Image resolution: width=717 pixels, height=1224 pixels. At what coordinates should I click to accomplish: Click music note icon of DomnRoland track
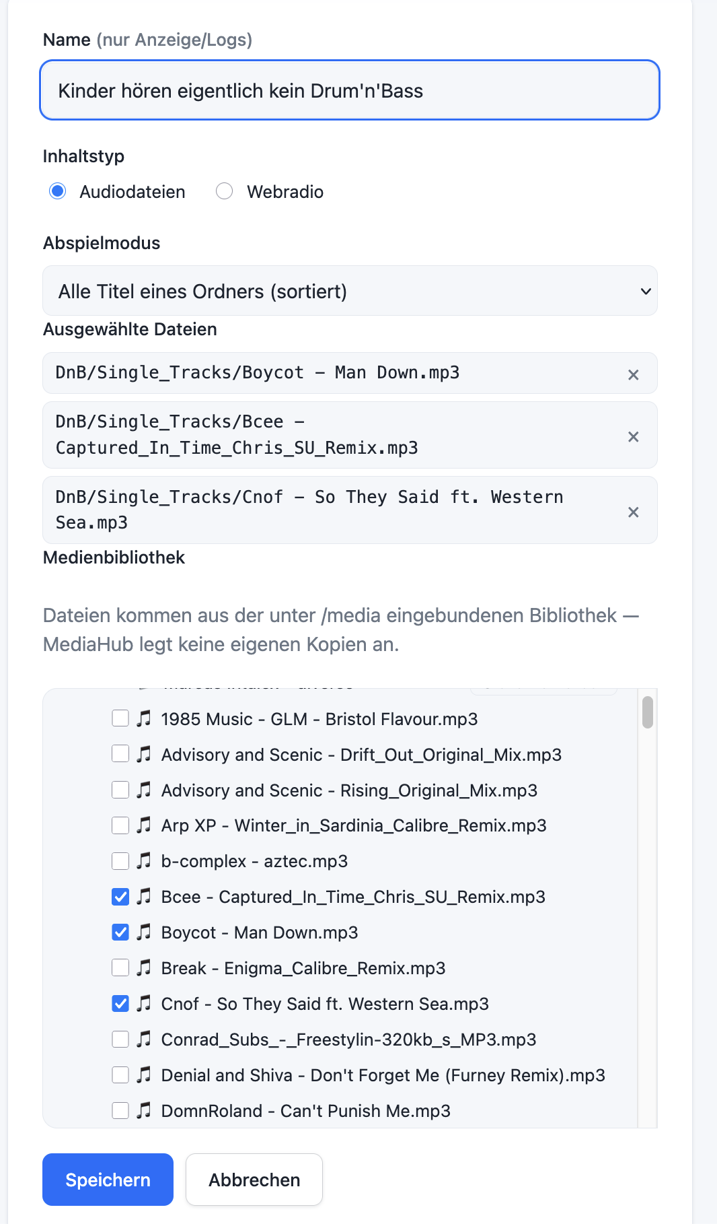144,1110
